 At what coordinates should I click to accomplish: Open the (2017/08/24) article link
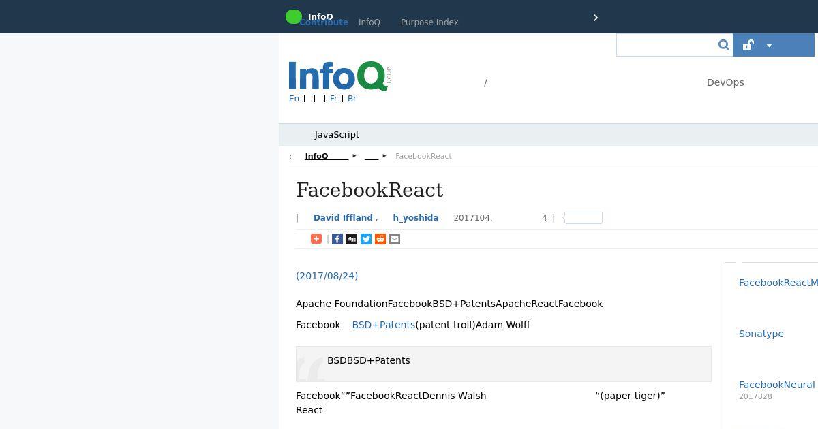327,276
